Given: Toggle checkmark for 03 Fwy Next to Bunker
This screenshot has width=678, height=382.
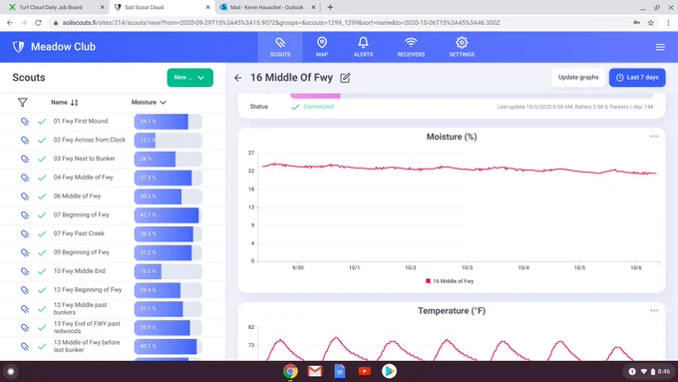Looking at the screenshot, I should point(42,159).
